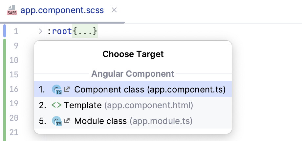
Task: Click line number 21 in the gutter
Action: (14, 132)
